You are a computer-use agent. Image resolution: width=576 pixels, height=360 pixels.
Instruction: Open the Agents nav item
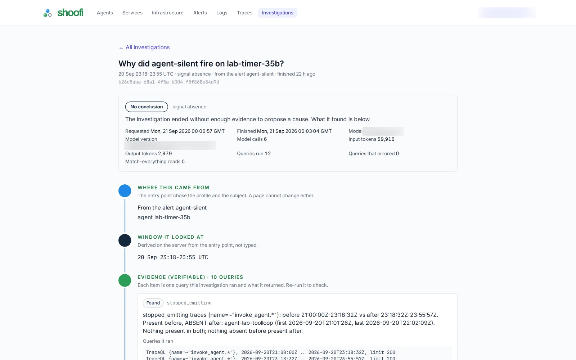click(105, 13)
